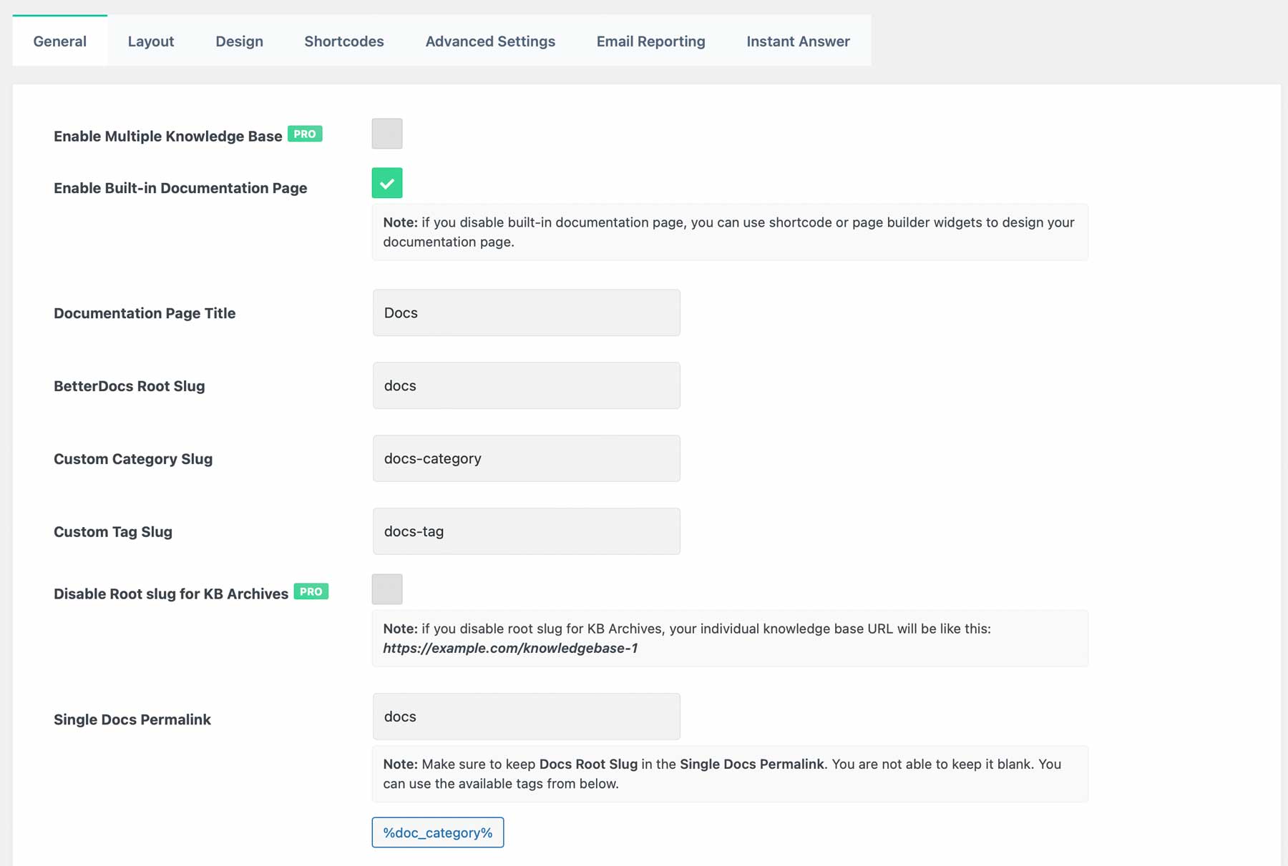Click the example knowledgebase URL text
This screenshot has height=866, width=1288.
pos(509,649)
